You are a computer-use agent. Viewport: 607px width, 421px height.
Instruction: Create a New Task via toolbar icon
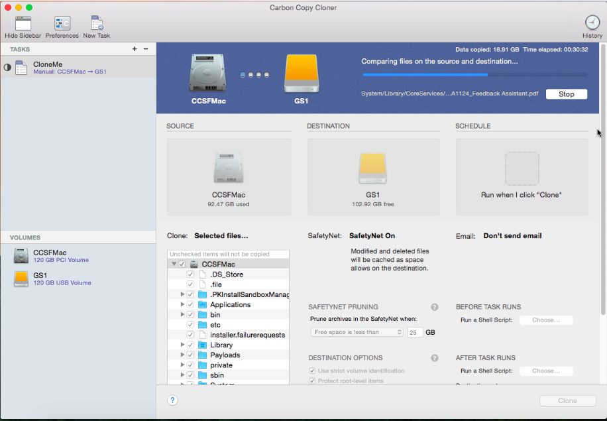click(97, 23)
